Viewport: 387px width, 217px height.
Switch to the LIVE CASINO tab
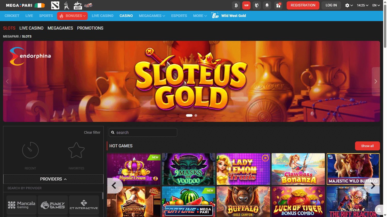(x=31, y=28)
